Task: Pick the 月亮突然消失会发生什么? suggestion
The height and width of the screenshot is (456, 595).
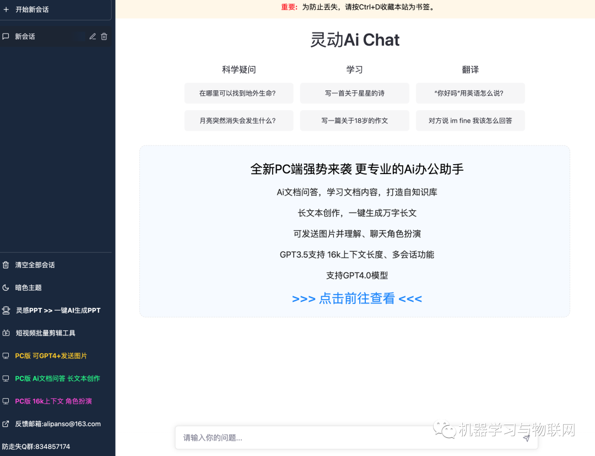Action: point(239,121)
